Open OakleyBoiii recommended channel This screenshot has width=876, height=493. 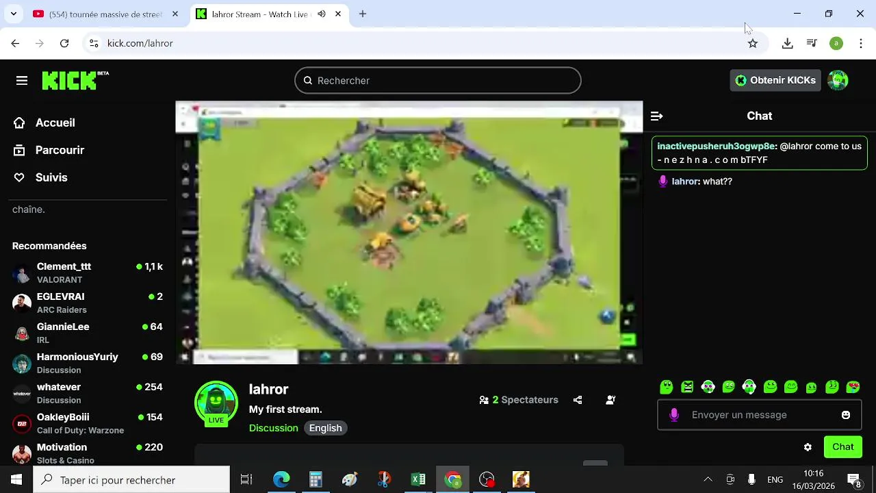[x=88, y=423]
